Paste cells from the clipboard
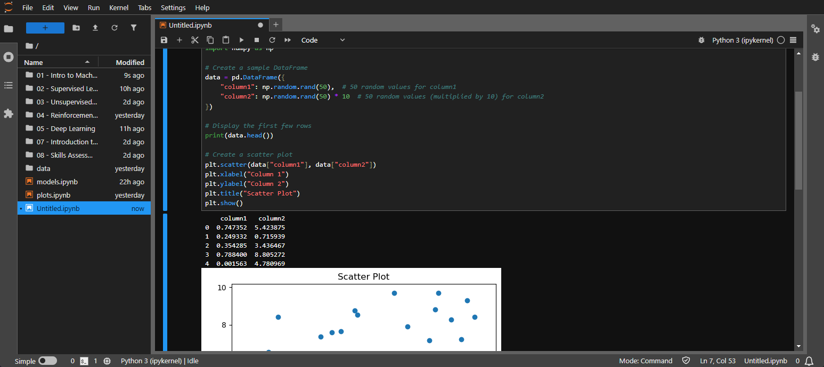Image resolution: width=824 pixels, height=367 pixels. [225, 39]
